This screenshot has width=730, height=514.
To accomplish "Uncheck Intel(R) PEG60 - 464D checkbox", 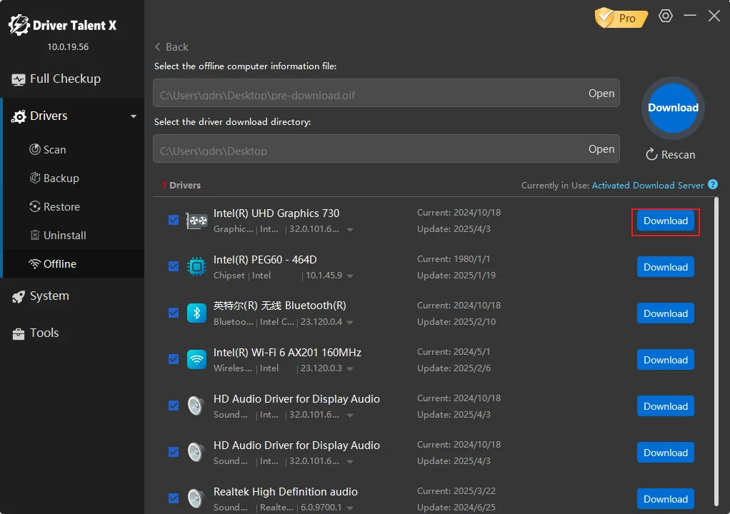I will [173, 266].
